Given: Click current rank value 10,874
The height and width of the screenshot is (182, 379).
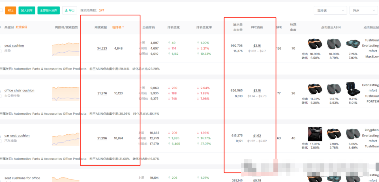Looking at the screenshot, I should (118, 138).
